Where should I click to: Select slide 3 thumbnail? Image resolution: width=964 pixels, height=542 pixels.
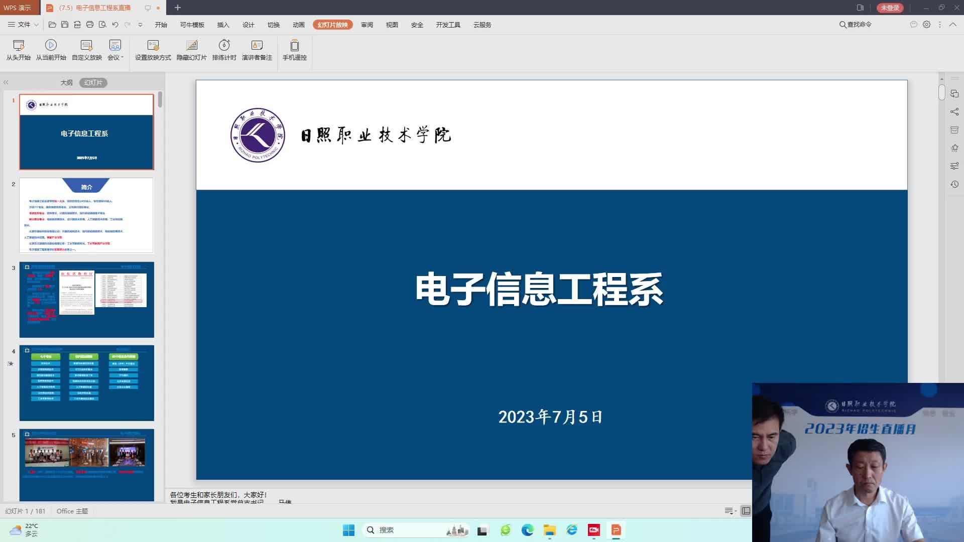[87, 300]
